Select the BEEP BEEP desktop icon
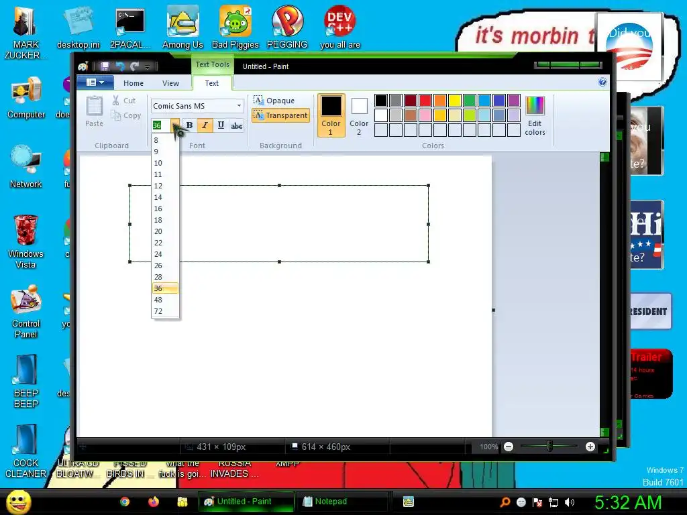The height and width of the screenshot is (515, 687). pos(26,382)
